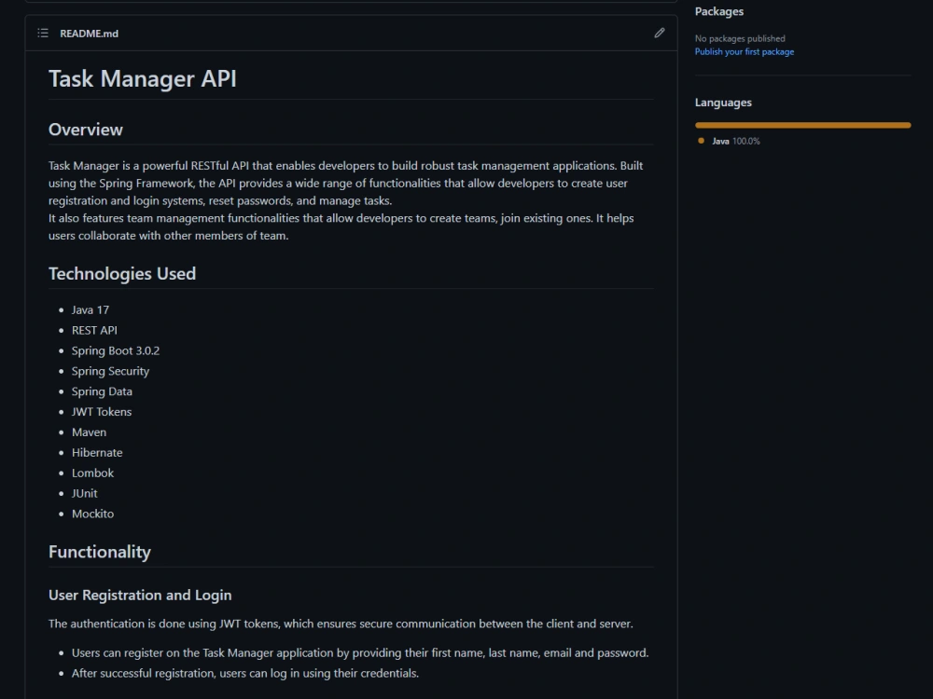Click the 'Packages' sidebar heading
The image size is (933, 699).
click(719, 11)
